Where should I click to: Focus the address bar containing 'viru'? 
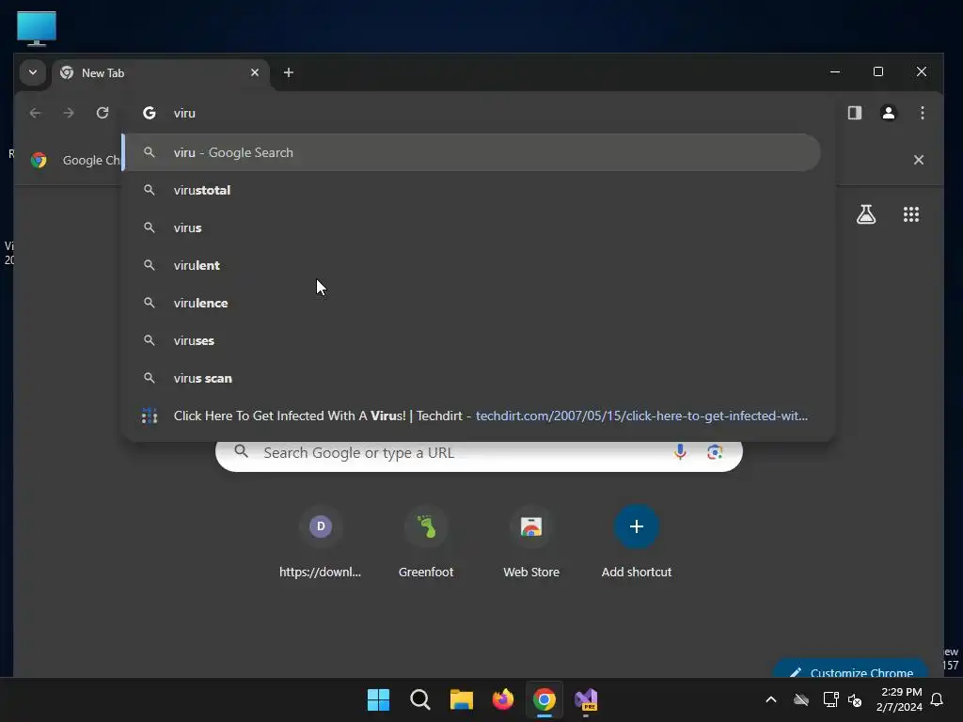tap(479, 113)
